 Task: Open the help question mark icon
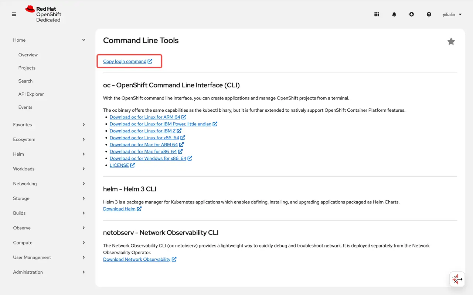click(x=429, y=14)
